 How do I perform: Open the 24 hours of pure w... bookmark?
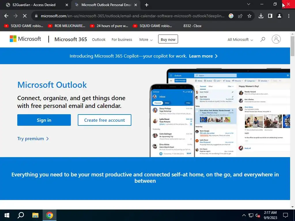[x=109, y=26]
